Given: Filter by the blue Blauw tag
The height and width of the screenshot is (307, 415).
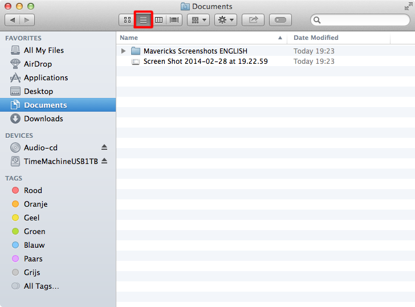Looking at the screenshot, I should click(58, 245).
